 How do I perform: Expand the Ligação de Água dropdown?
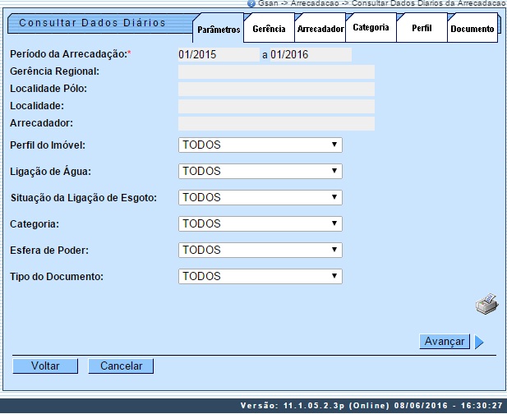(x=260, y=172)
